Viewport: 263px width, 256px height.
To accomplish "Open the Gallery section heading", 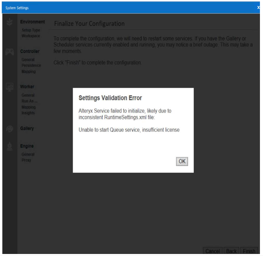I will 27,128.
